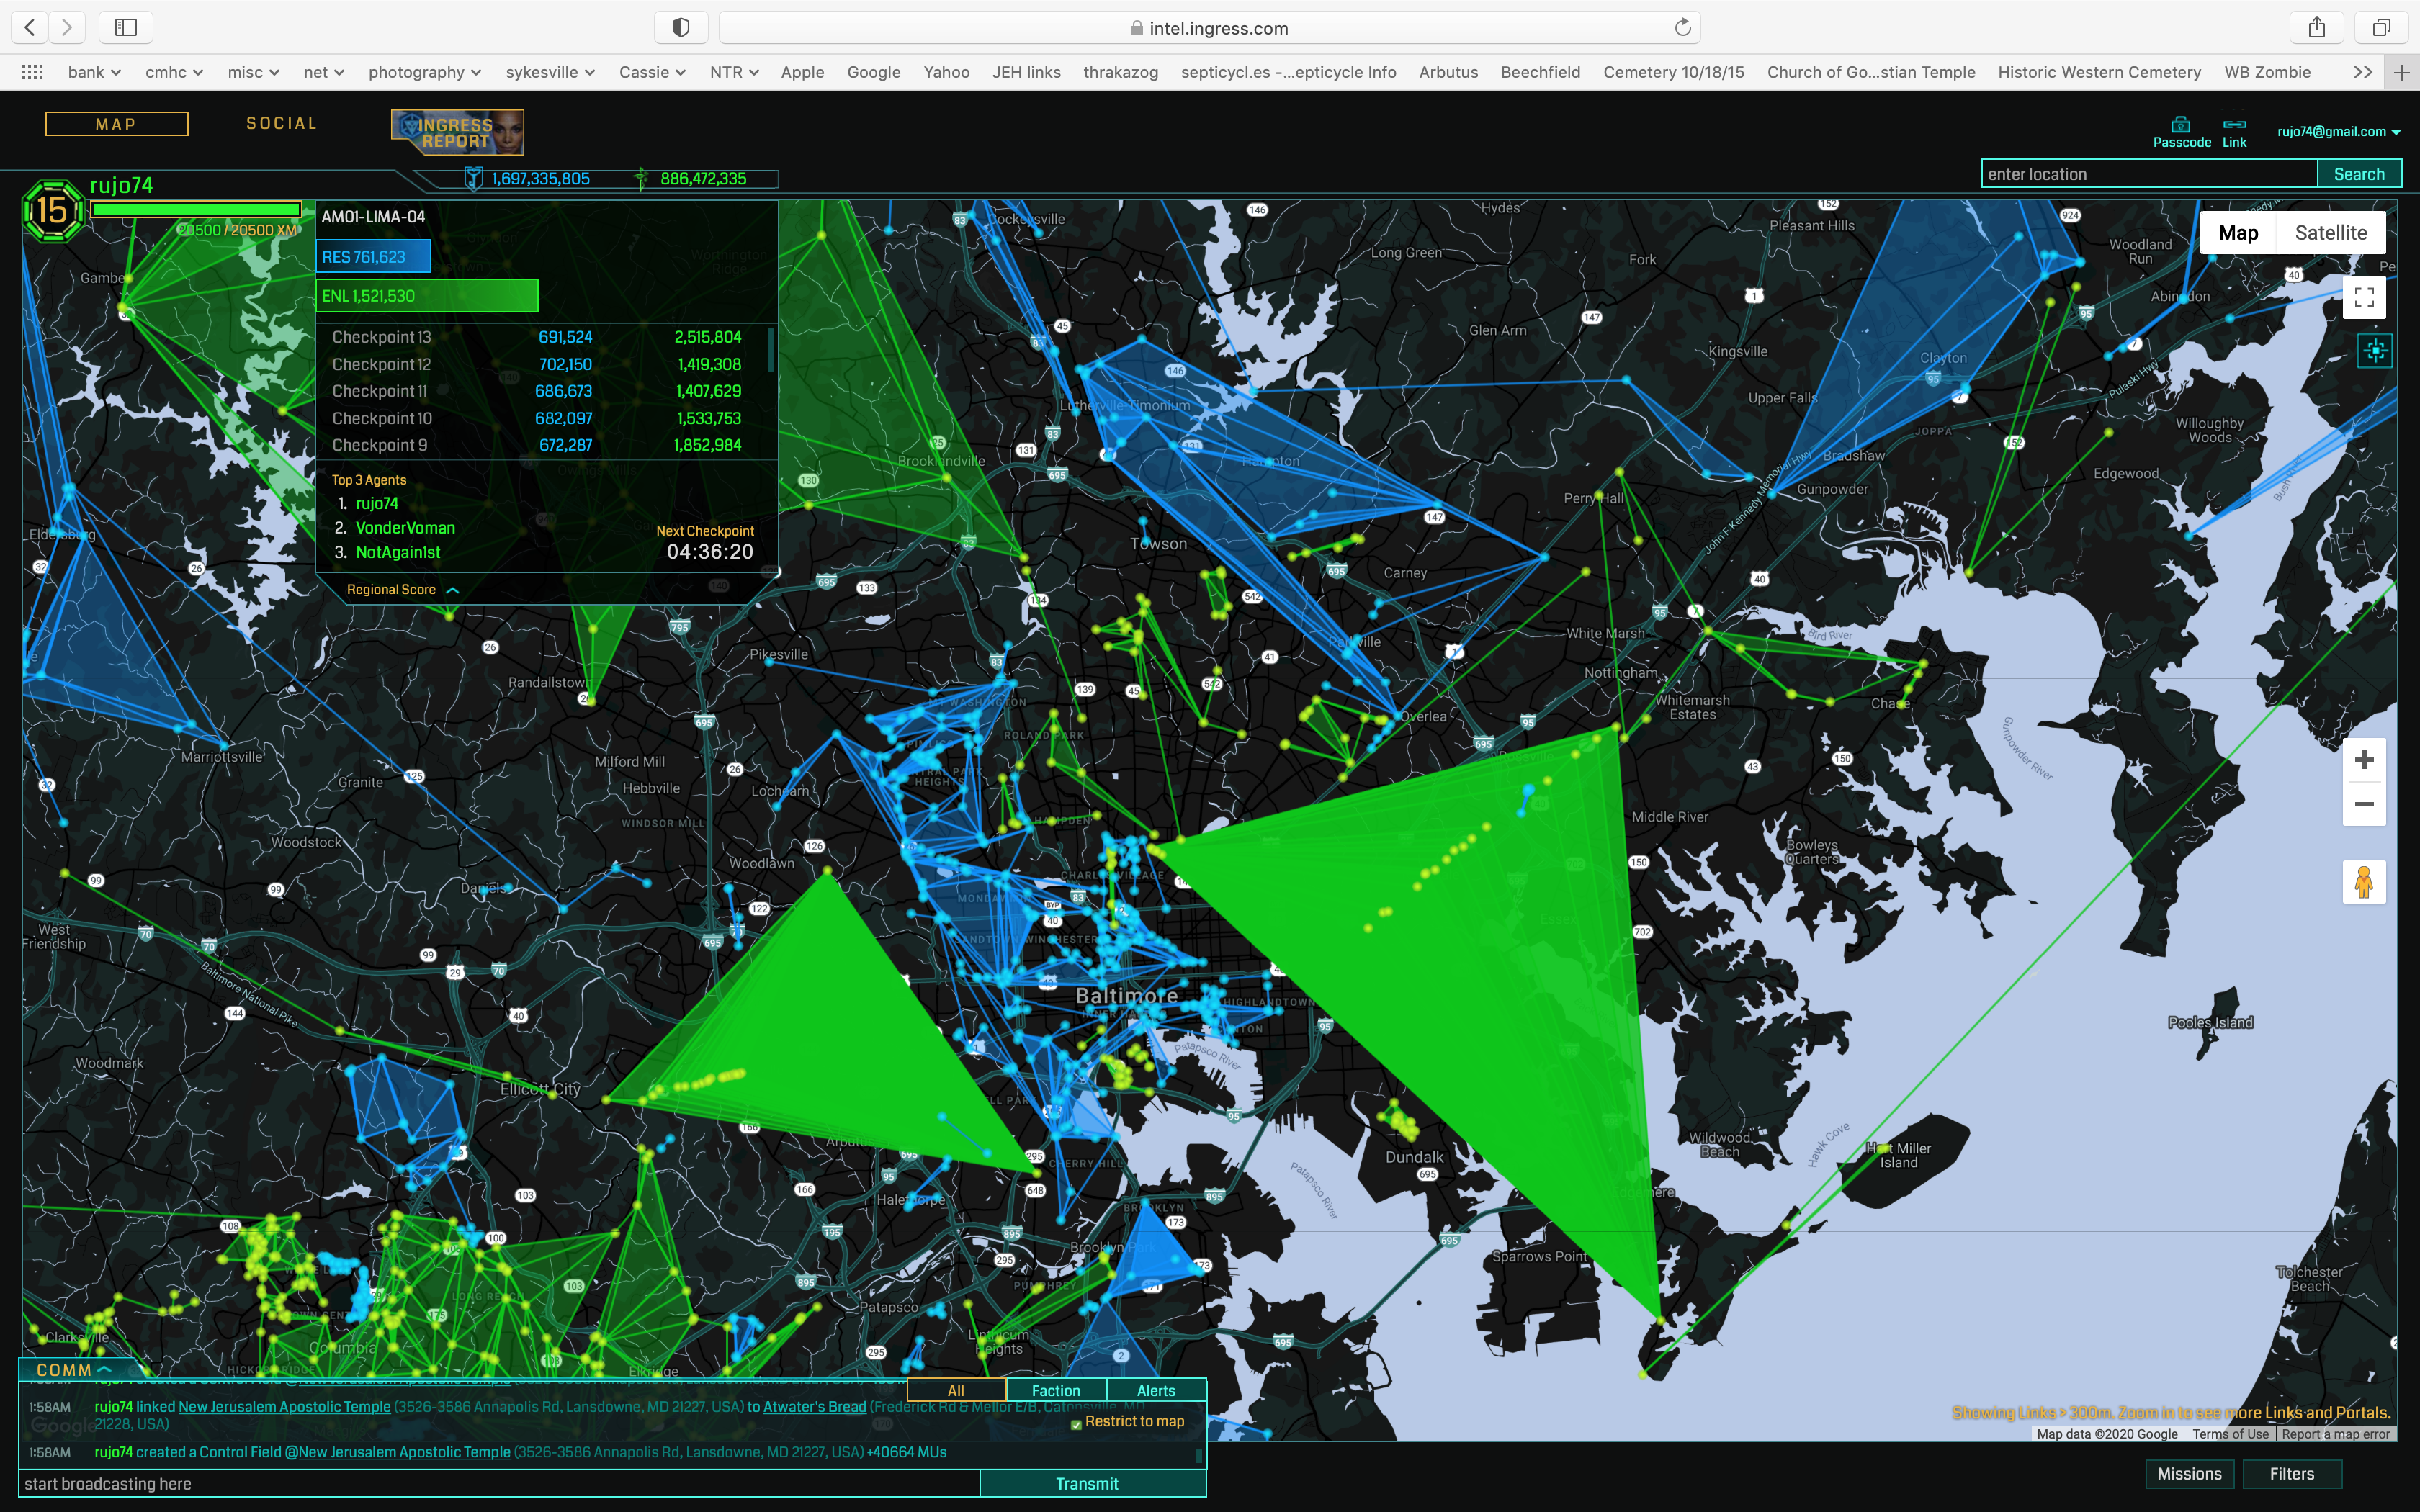2420x1512 pixels.
Task: Switch COMM to Alerts tab
Action: coord(1156,1390)
